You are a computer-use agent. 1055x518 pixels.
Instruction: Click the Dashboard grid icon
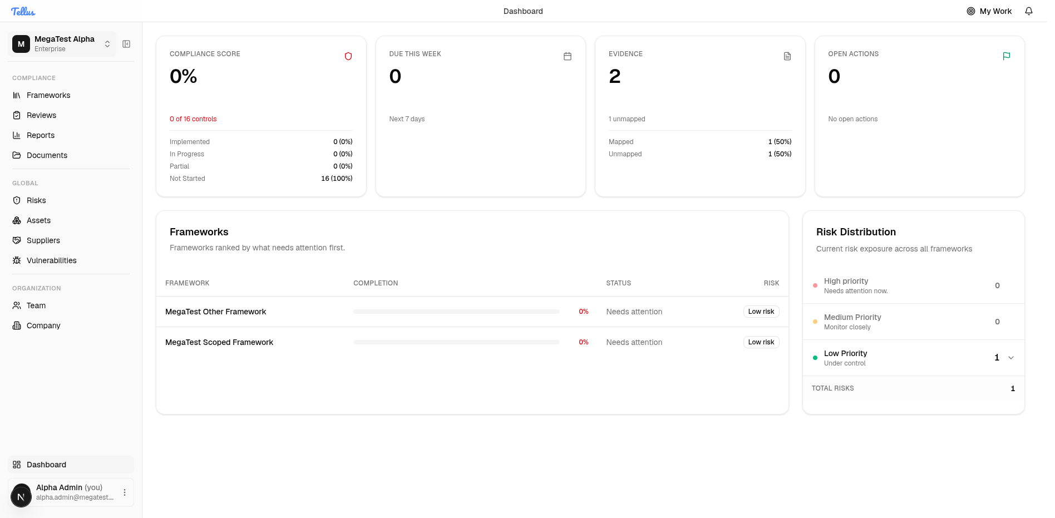[x=17, y=465]
